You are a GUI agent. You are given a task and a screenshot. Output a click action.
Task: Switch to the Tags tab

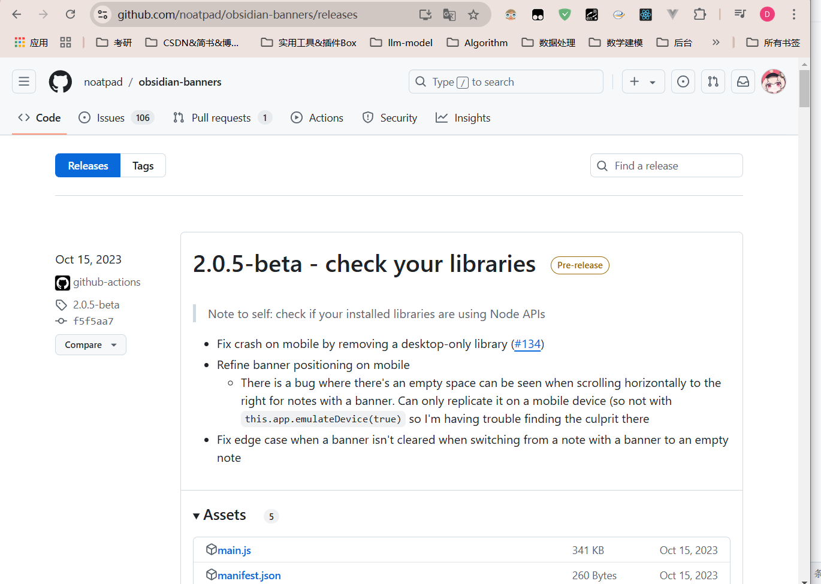point(143,166)
